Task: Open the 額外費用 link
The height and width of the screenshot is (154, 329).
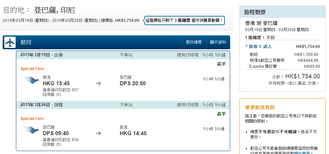Action: (x=302, y=153)
